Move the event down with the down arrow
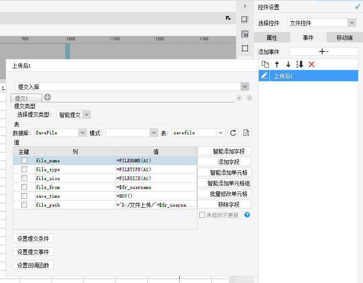The image size is (363, 283). point(288,64)
